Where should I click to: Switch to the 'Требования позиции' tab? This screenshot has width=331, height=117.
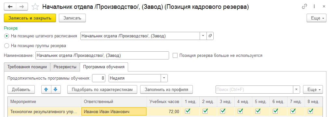pos(27,67)
